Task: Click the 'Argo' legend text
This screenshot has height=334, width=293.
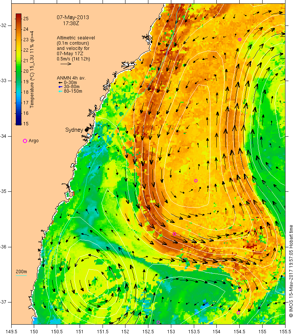Action: coord(33,141)
